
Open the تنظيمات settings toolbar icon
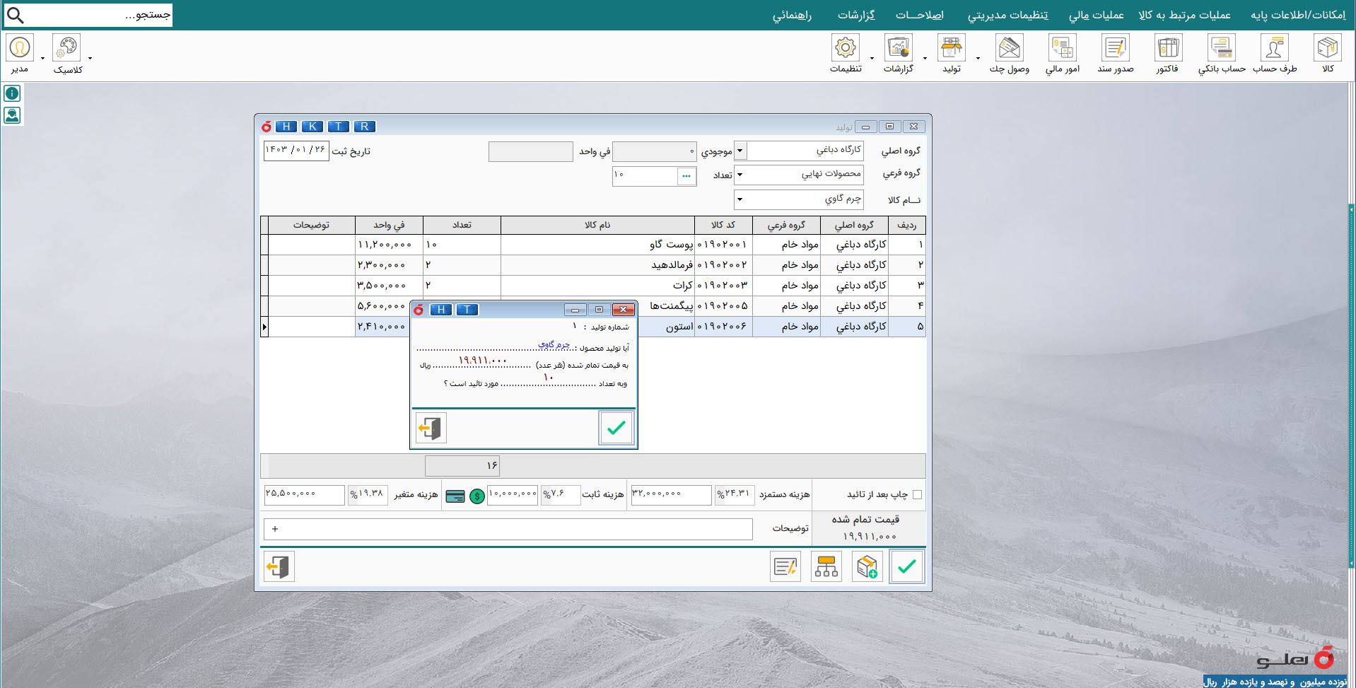point(846,48)
